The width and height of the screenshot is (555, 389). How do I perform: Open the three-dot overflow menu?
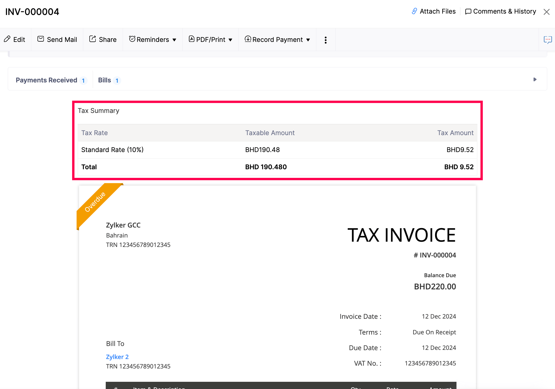326,39
